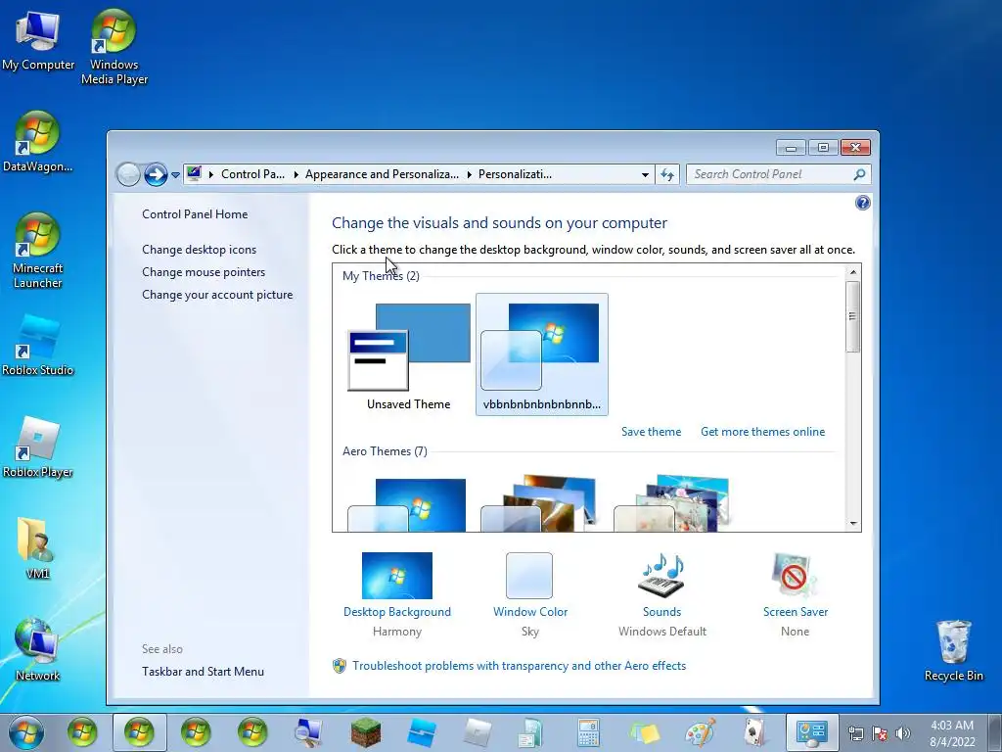Open Change desktop icons link
Image resolution: width=1002 pixels, height=752 pixels.
click(199, 250)
